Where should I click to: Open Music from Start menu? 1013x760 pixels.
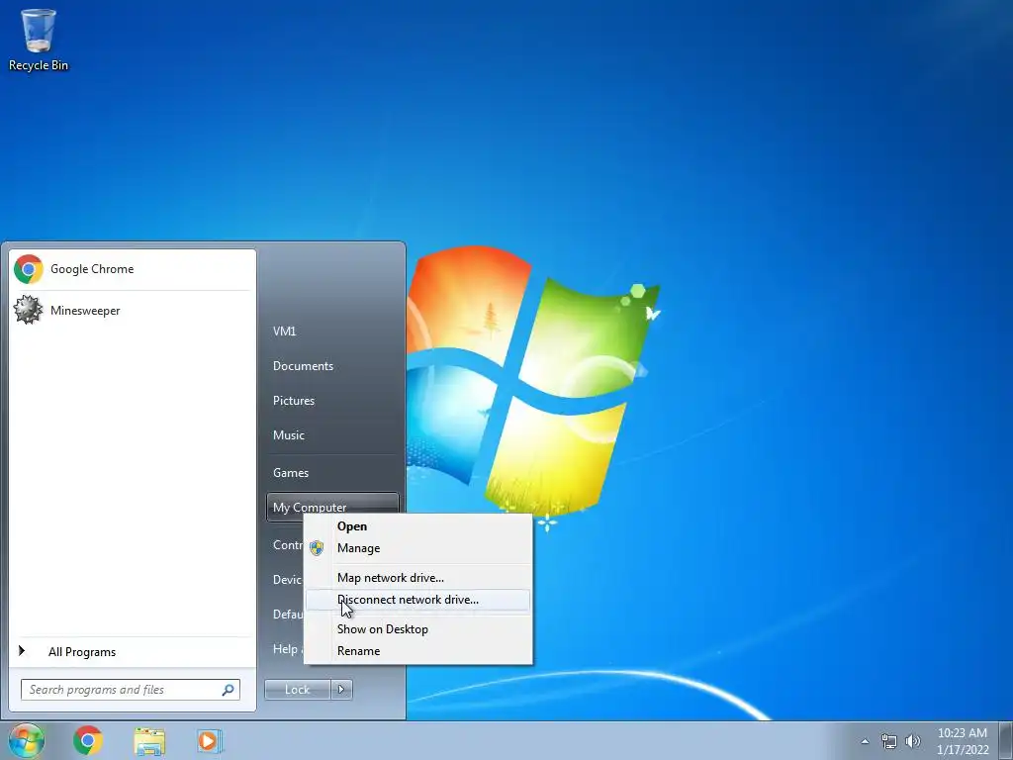[332, 435]
